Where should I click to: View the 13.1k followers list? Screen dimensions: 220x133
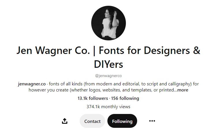click(93, 98)
